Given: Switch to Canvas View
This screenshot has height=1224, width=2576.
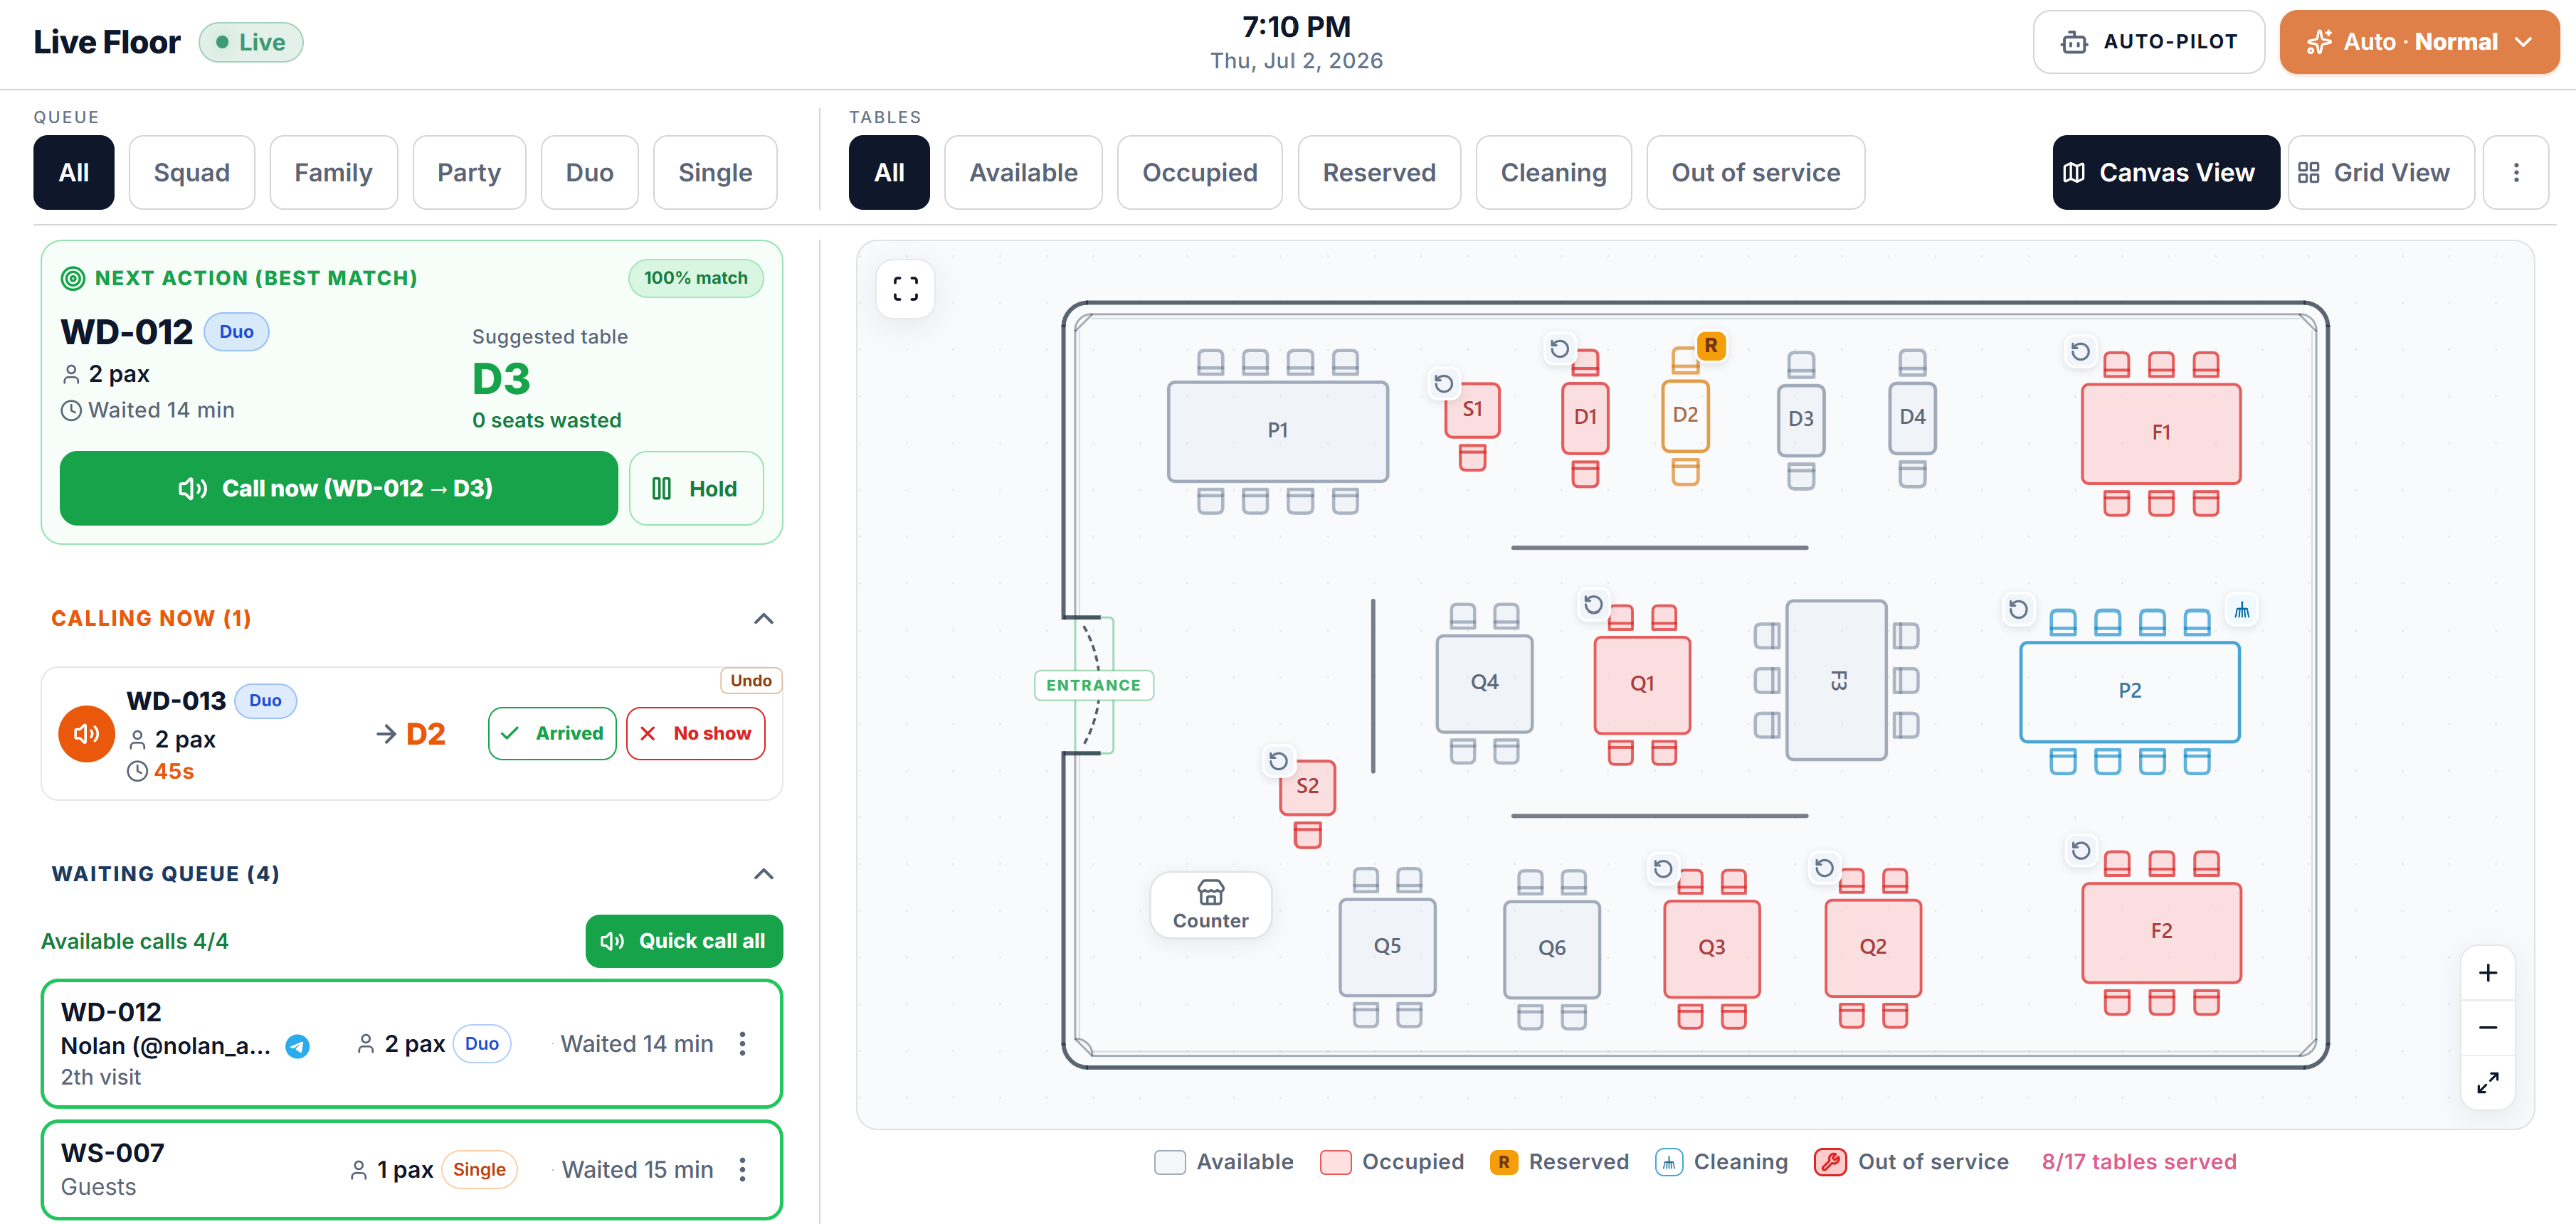Looking at the screenshot, I should click(x=2166, y=173).
